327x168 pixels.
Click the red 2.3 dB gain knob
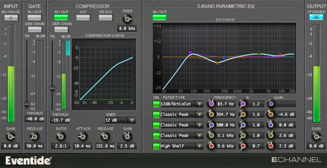(x=271, y=146)
